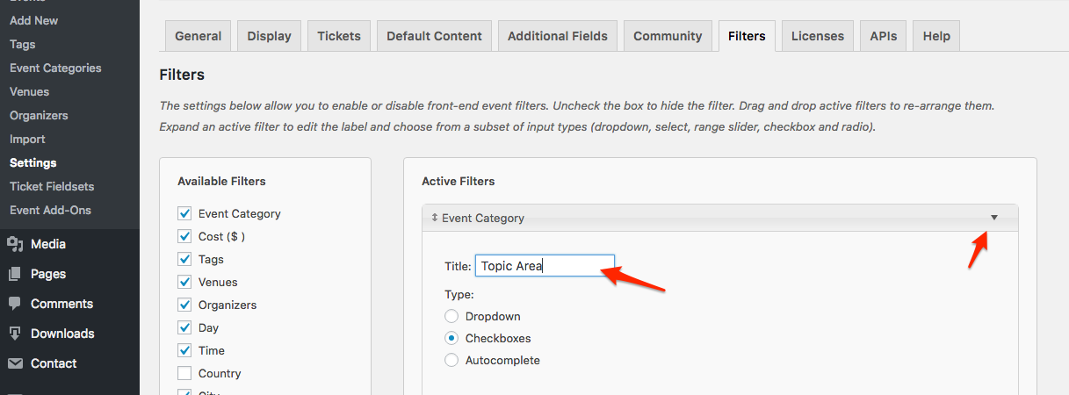
Task: Open the Contact envelope icon
Action: click(x=15, y=363)
